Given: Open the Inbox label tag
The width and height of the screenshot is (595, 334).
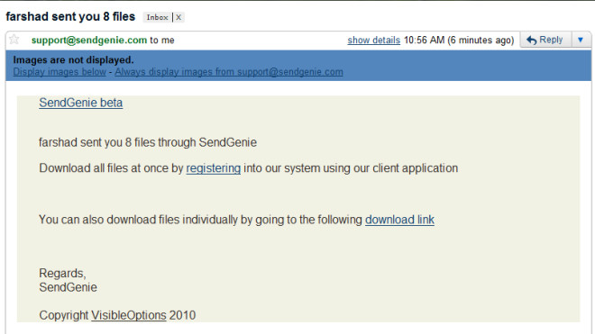Looking at the screenshot, I should (157, 17).
